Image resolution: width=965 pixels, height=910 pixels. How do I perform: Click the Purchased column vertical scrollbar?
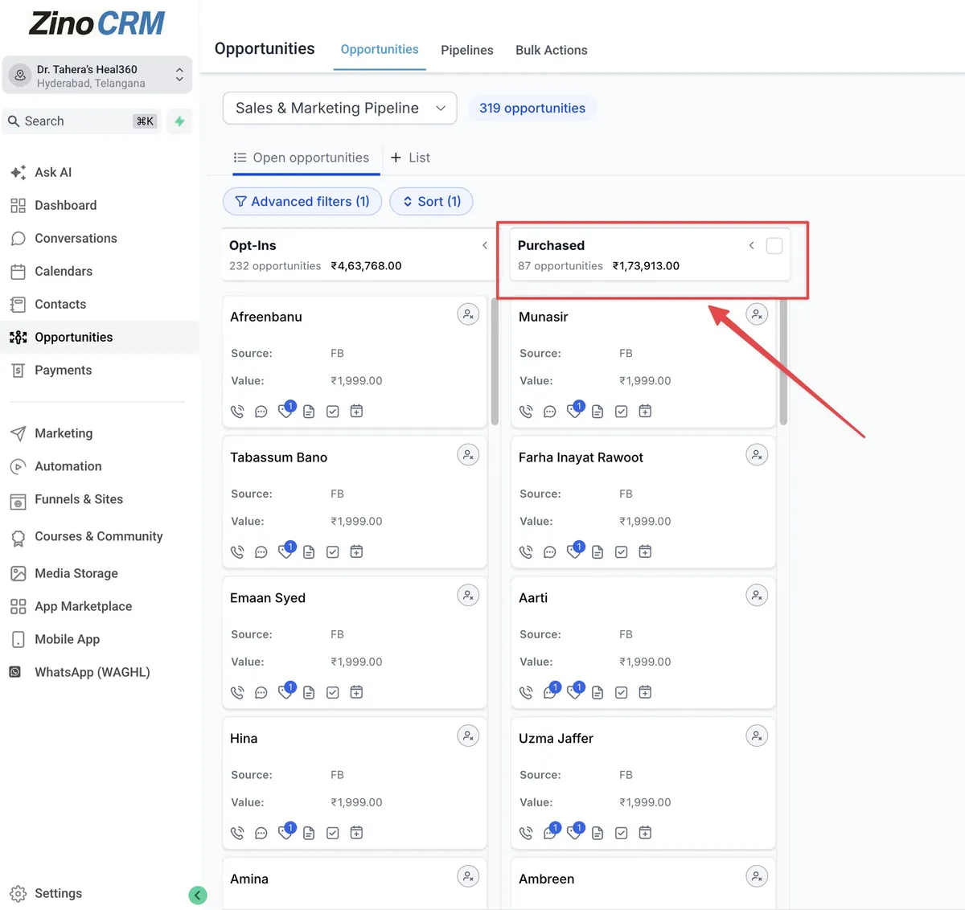tap(783, 360)
